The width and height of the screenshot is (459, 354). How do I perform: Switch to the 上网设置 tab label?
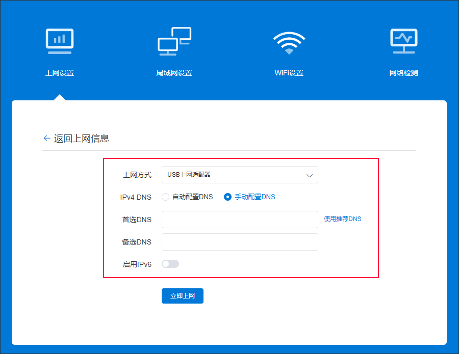pos(60,73)
